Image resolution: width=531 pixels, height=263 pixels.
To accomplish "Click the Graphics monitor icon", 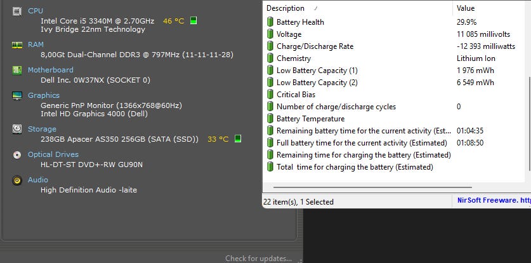I will pyautogui.click(x=17, y=95).
